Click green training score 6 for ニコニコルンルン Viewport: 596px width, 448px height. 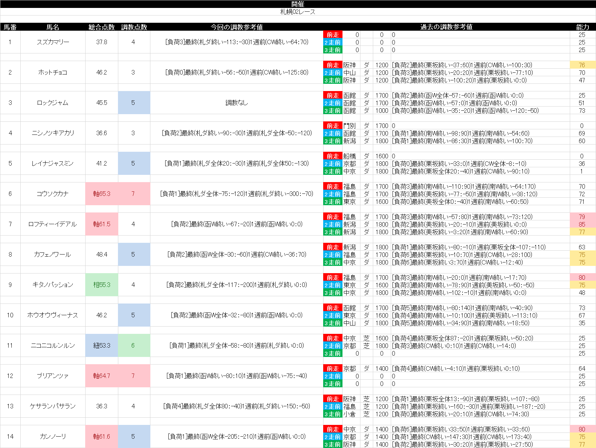133,346
